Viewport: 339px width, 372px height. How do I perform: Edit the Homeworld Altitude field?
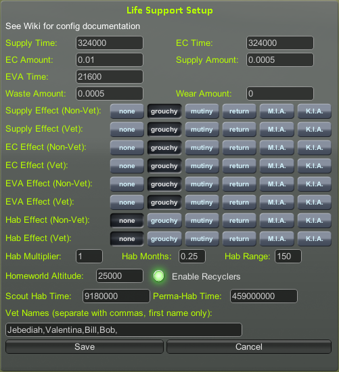coord(120,275)
